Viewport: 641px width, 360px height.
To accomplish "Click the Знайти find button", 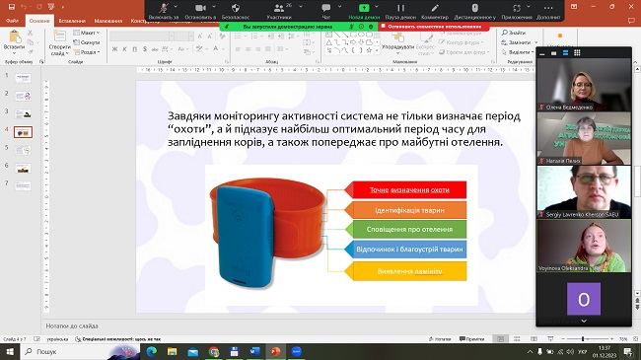I will click(514, 33).
